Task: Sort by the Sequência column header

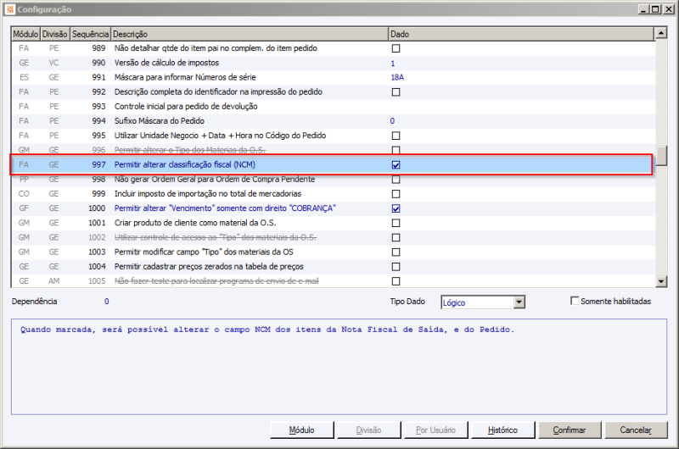Action: (x=90, y=34)
